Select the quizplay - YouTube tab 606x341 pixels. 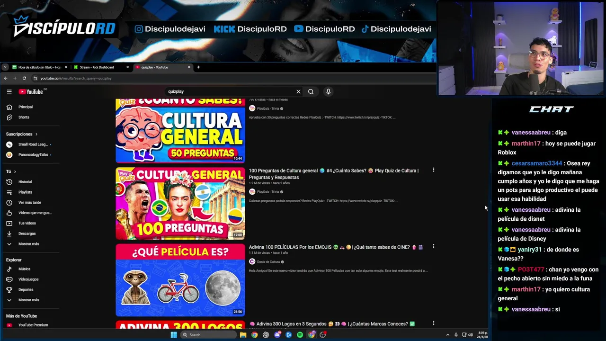point(155,67)
